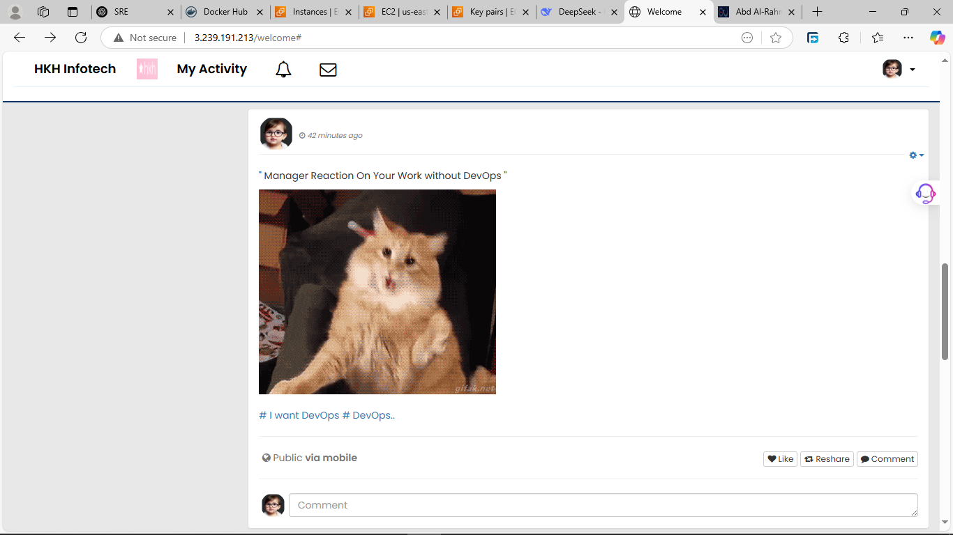
Task: Open the HKH Infotech home link
Action: click(75, 69)
